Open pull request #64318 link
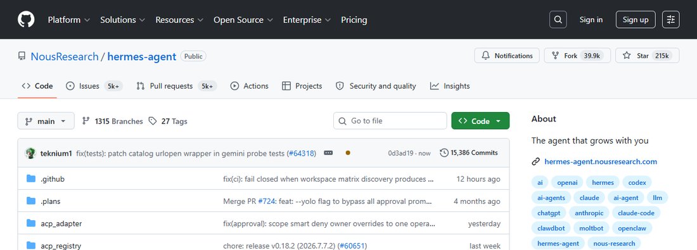The height and width of the screenshot is (250, 697). click(x=301, y=153)
